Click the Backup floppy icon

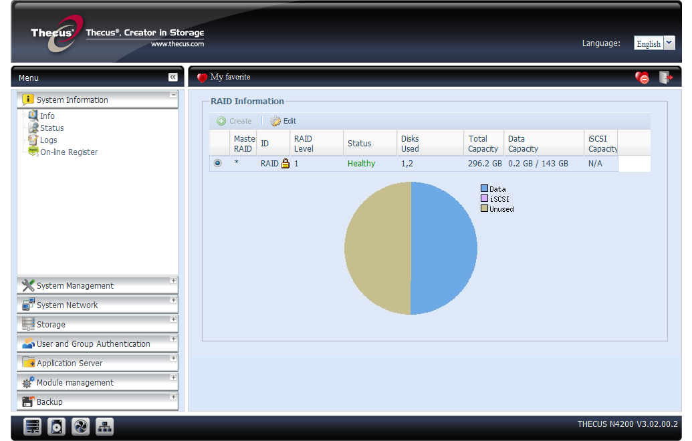[x=28, y=402]
